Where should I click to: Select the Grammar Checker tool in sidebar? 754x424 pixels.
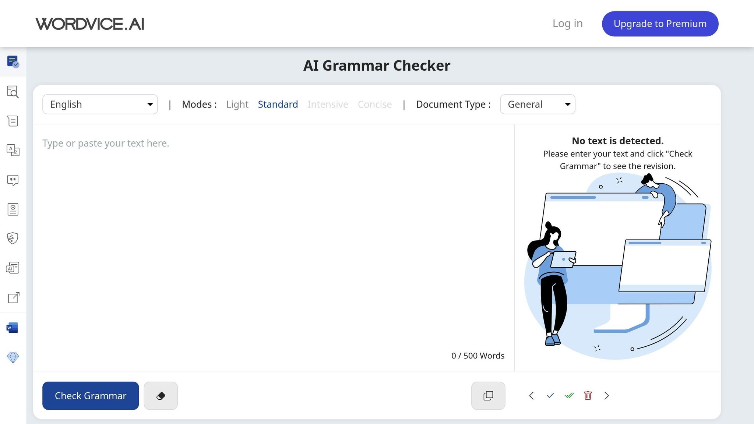pyautogui.click(x=13, y=62)
